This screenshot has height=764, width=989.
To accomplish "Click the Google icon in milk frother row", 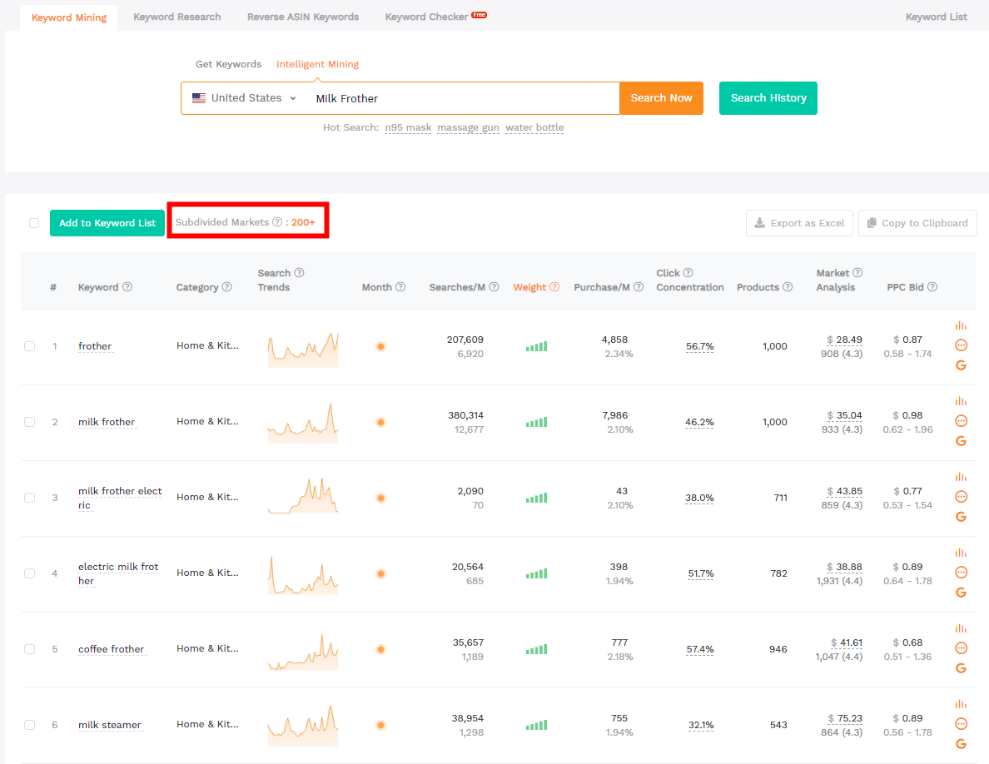I will click(961, 441).
